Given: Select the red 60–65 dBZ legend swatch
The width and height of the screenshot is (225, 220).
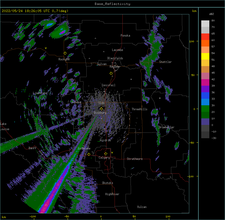Looking at the screenshot, I should 205,37.
